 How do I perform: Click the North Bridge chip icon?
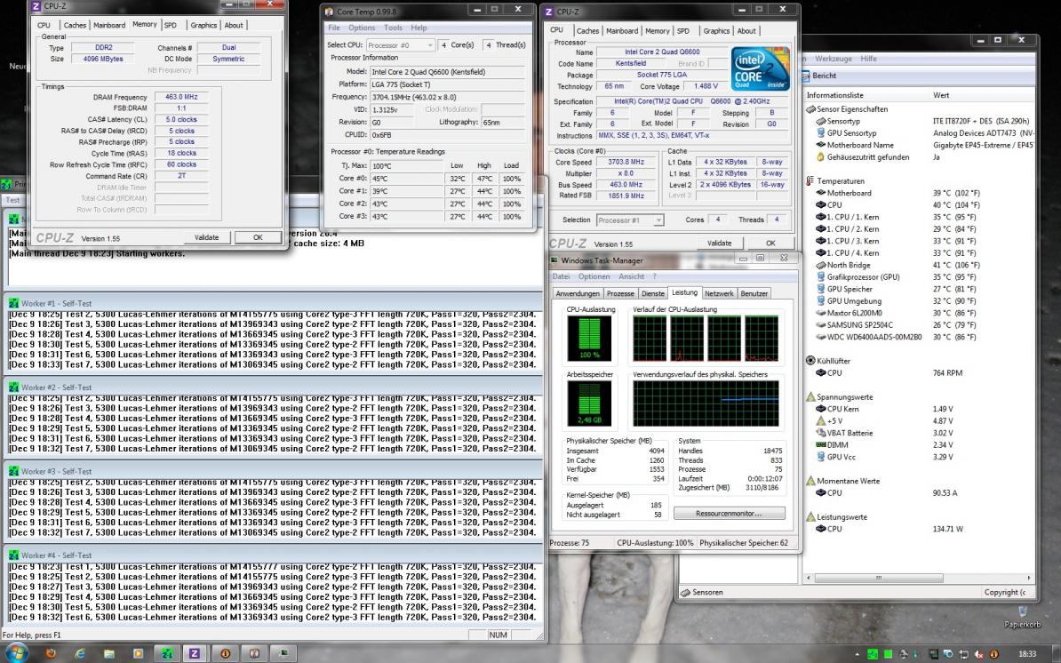pyautogui.click(x=821, y=265)
